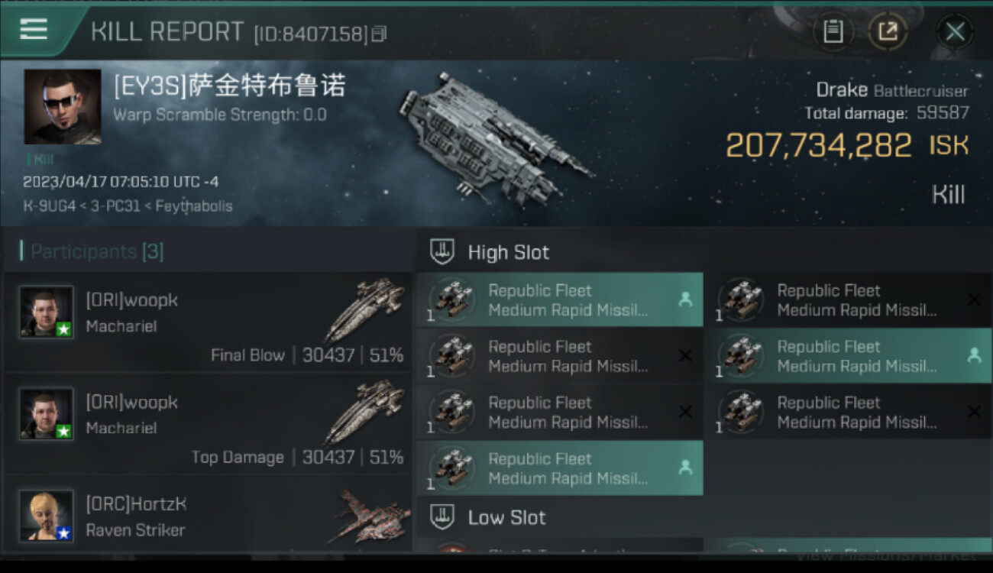Open woopk's portrait in Final Blow row
The image size is (993, 573).
(x=47, y=312)
